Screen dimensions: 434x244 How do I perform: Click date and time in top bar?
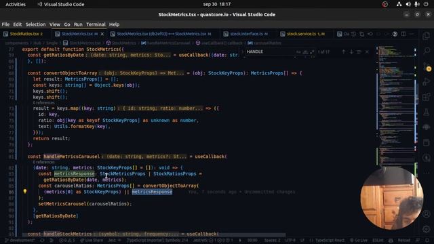(217, 4)
